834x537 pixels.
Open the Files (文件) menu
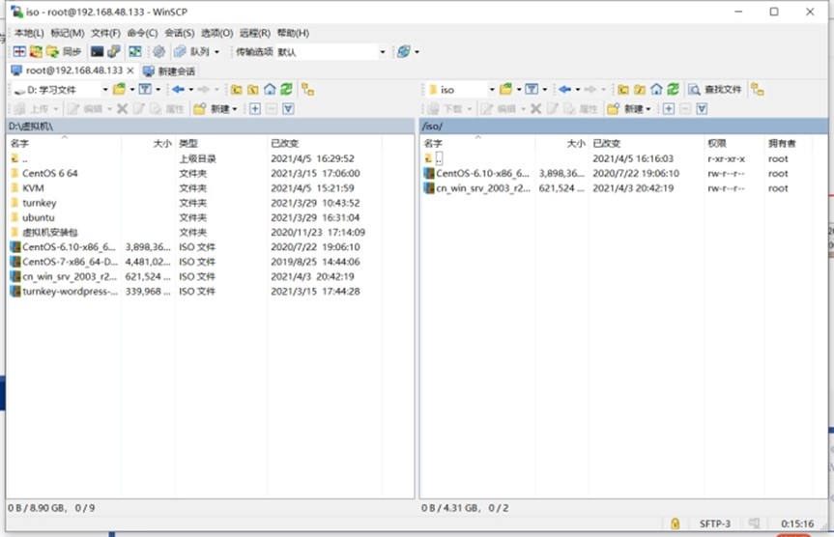coord(105,33)
